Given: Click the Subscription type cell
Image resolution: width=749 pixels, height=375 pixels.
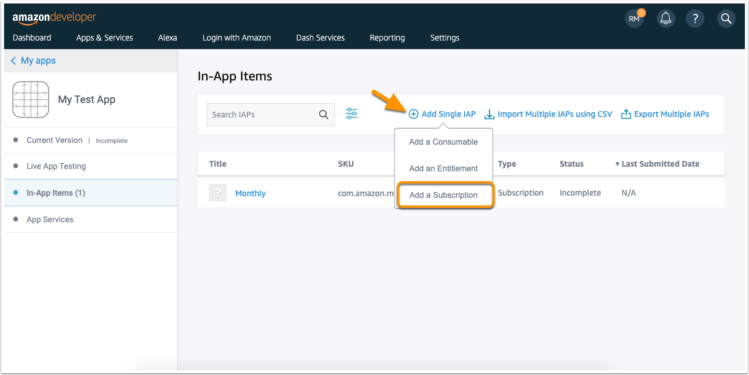Looking at the screenshot, I should [x=521, y=193].
